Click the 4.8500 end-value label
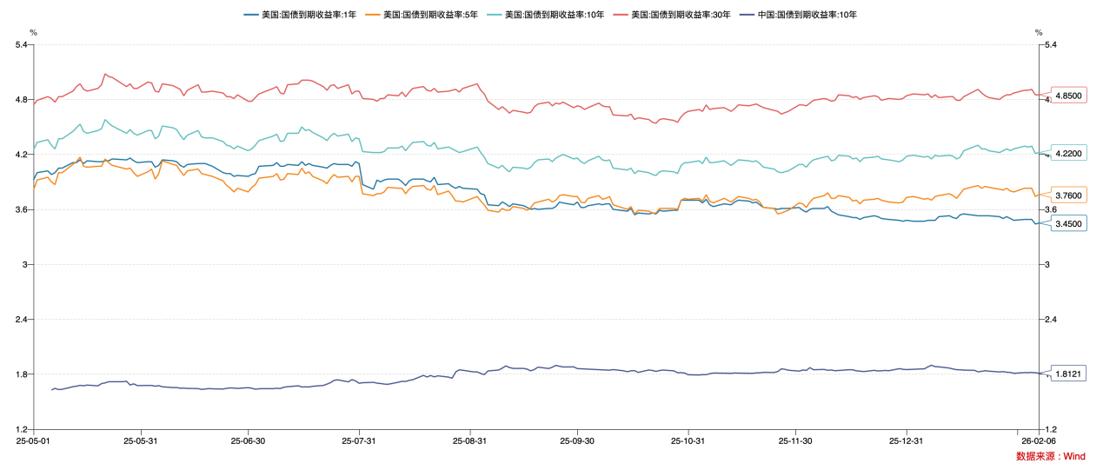The height and width of the screenshot is (470, 1103). tap(1068, 96)
